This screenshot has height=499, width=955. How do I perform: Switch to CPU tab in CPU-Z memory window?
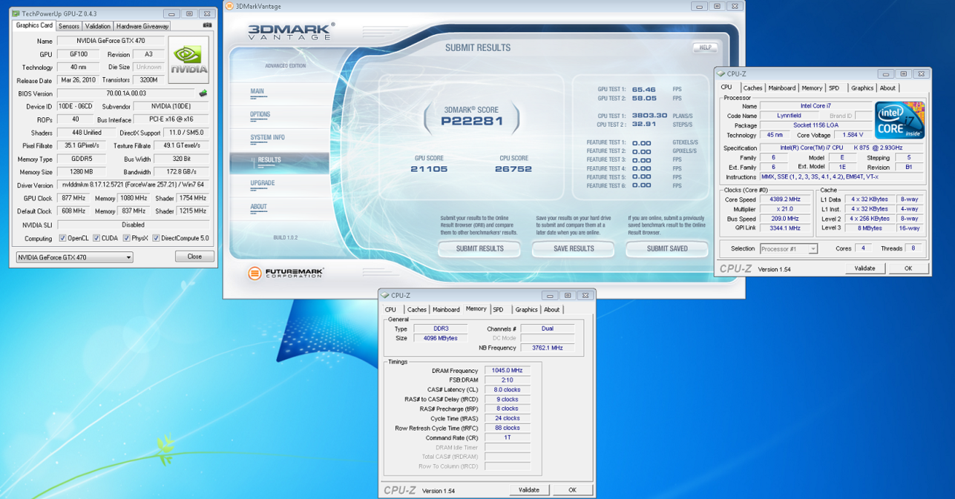(390, 310)
